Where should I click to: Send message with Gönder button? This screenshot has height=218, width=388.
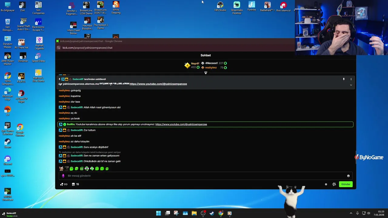pyautogui.click(x=346, y=184)
